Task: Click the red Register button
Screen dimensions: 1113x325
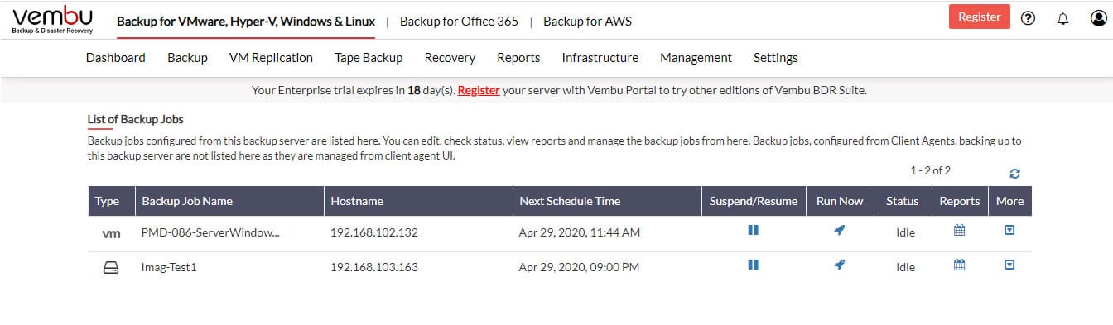Action: point(979,17)
